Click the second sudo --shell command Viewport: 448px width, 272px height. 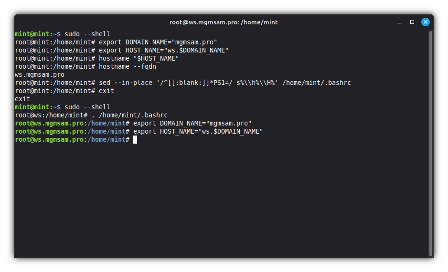click(x=87, y=107)
